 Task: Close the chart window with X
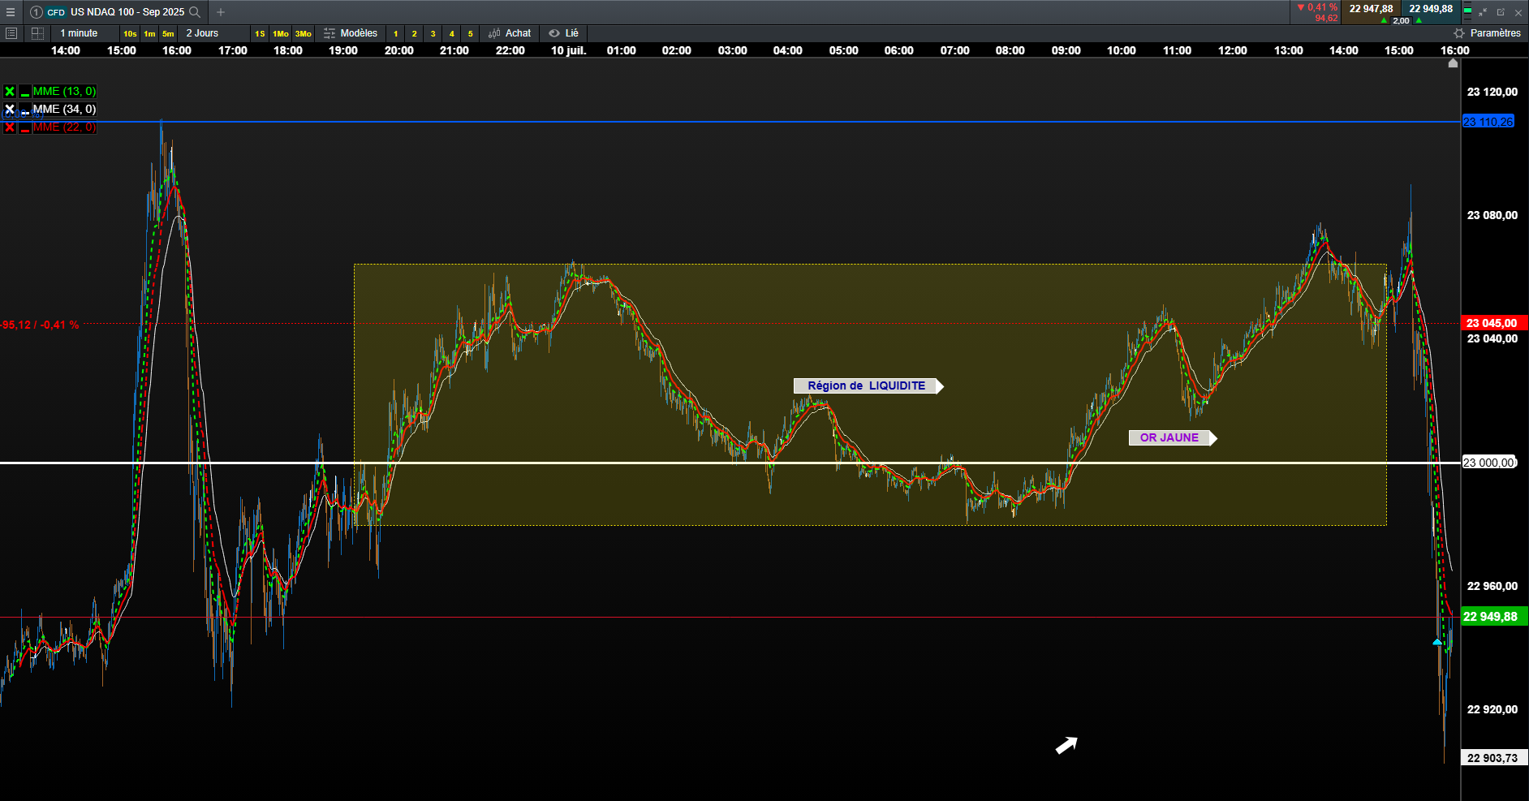(x=1518, y=12)
